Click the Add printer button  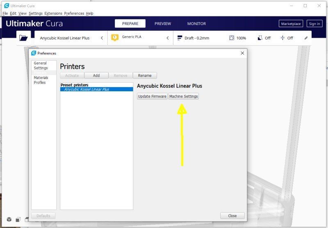tap(96, 75)
